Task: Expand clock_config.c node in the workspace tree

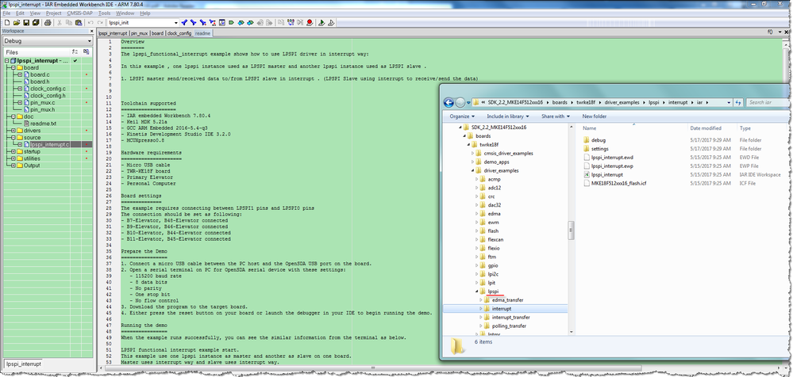Action: (20, 89)
